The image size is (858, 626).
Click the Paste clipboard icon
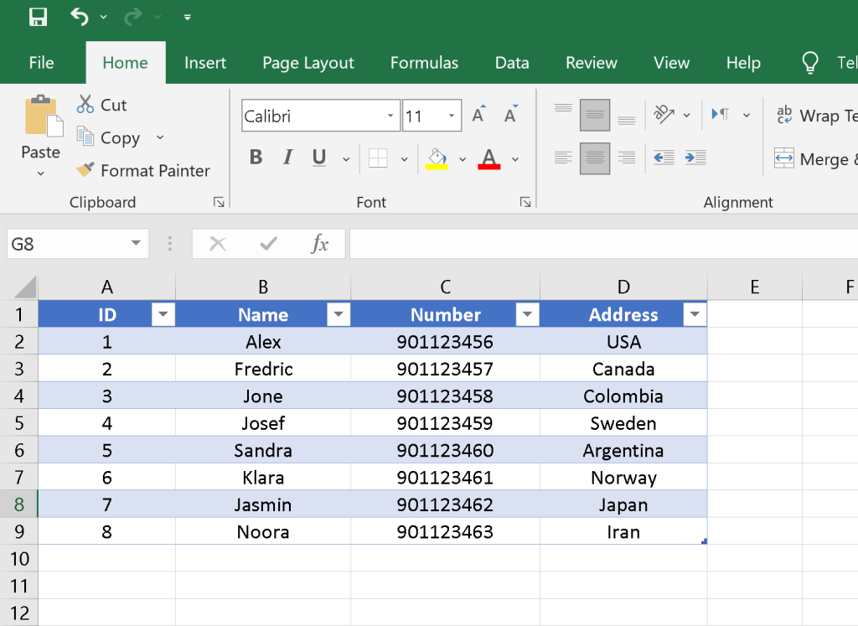44,116
